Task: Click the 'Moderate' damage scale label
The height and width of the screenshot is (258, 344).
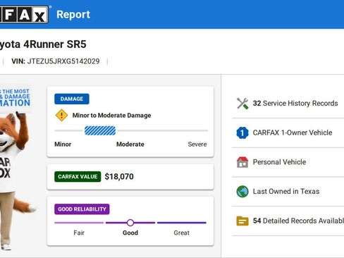Action: pyautogui.click(x=130, y=145)
